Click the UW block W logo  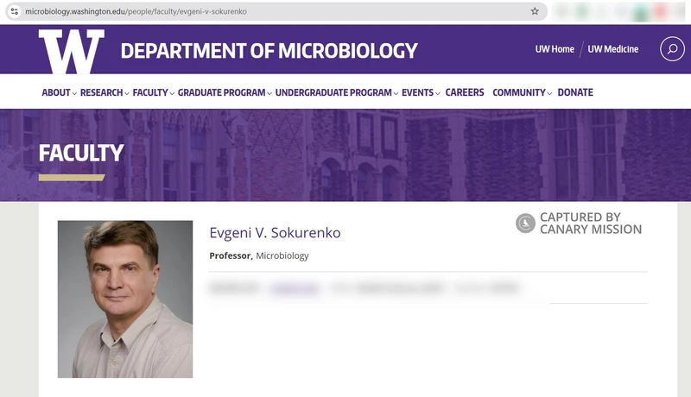click(72, 51)
